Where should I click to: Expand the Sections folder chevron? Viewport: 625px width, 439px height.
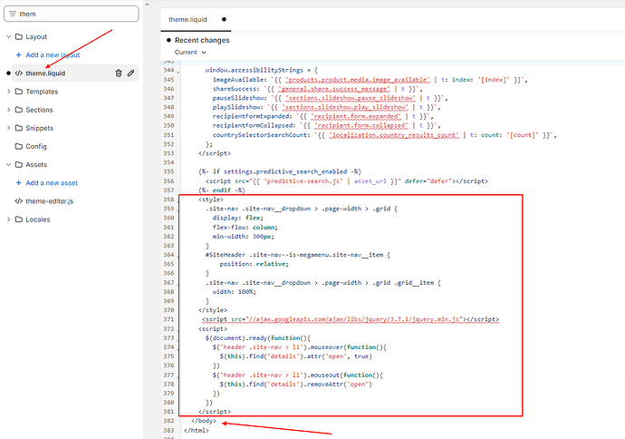(x=8, y=110)
